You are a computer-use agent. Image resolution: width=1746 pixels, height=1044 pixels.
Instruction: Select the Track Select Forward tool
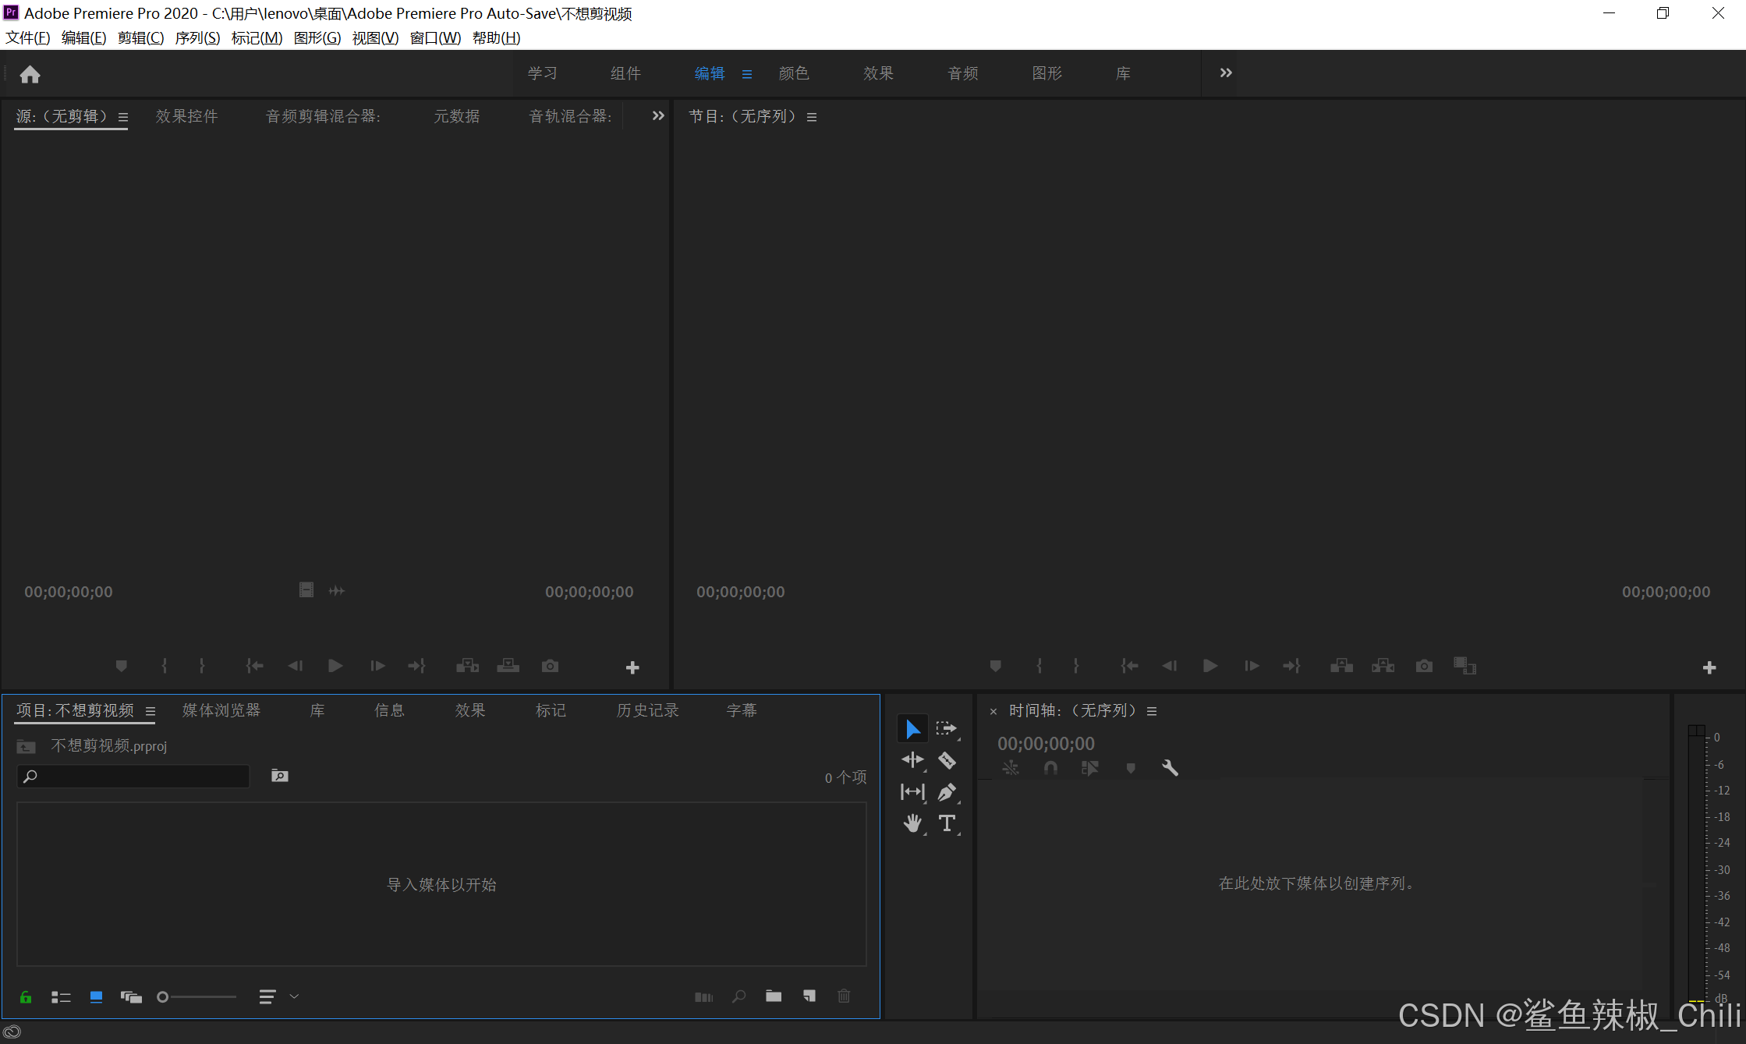pos(947,728)
